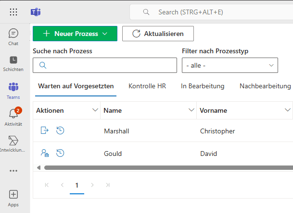Image resolution: width=293 pixels, height=213 pixels.
Task: Click the app launcher waffle icon
Action: pyautogui.click(x=13, y=12)
